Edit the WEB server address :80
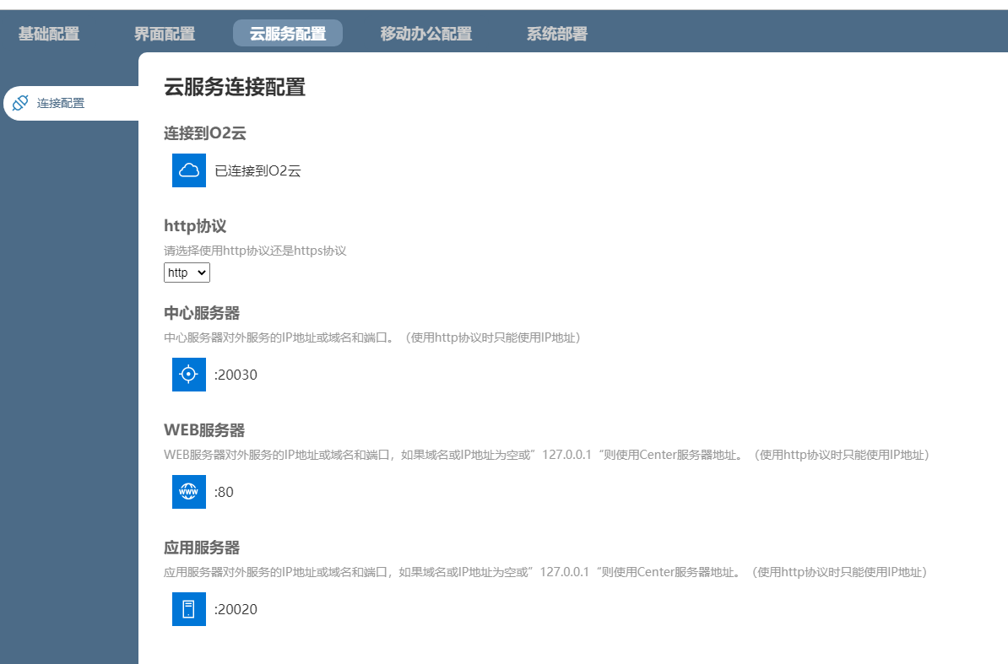This screenshot has width=1008, height=664. tap(224, 492)
